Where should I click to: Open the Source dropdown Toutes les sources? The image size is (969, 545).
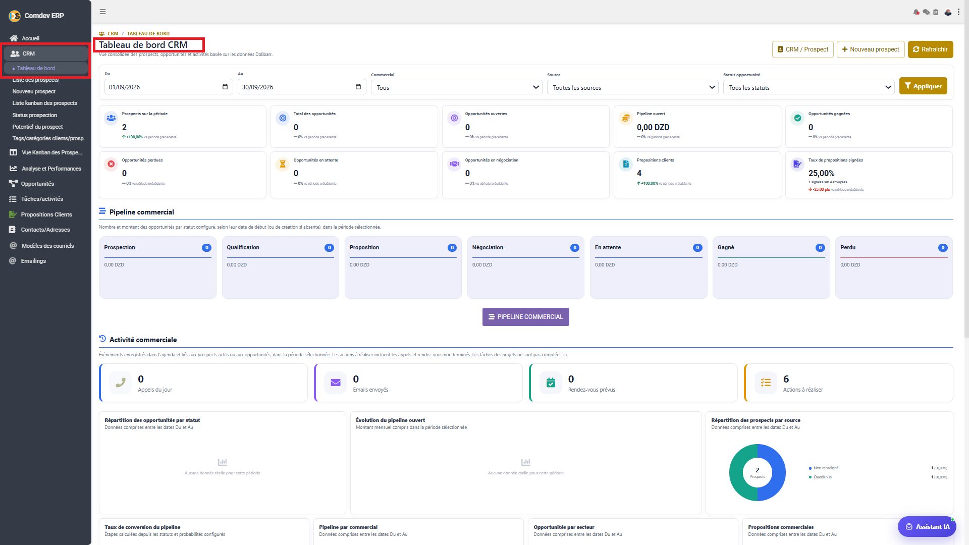pyautogui.click(x=633, y=87)
